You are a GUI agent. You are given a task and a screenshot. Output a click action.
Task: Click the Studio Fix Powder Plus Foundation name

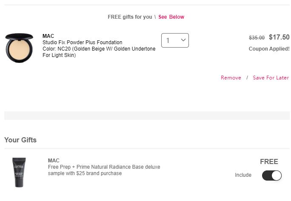coord(82,42)
